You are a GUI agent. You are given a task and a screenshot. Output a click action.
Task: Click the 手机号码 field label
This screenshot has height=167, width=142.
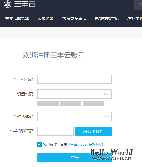25,79
